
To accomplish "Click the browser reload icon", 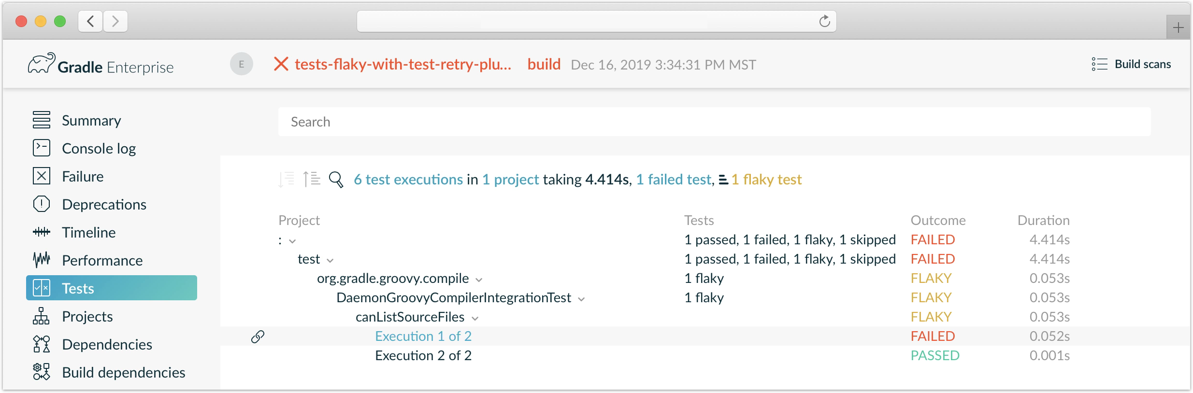I will (824, 21).
